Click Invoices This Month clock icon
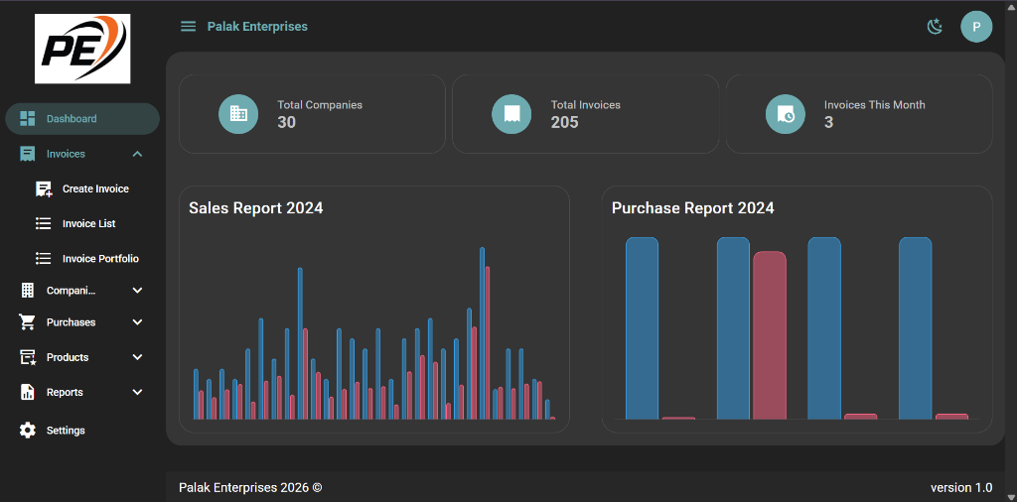Viewport: 1017px width, 502px height. [786, 114]
